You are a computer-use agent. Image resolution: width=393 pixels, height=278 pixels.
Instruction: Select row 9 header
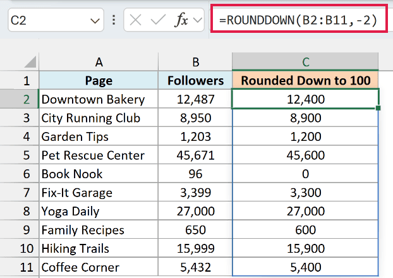click(x=20, y=229)
